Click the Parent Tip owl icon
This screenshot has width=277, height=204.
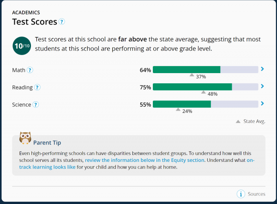click(25, 138)
